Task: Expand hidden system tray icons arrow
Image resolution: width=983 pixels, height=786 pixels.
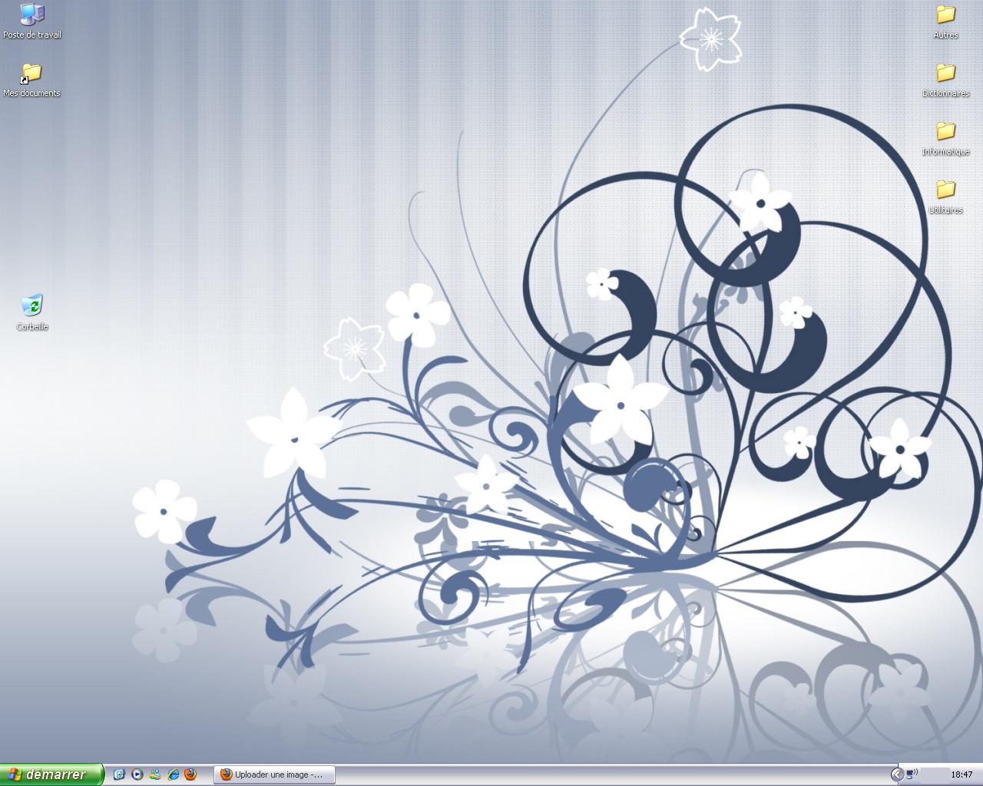Action: click(896, 774)
